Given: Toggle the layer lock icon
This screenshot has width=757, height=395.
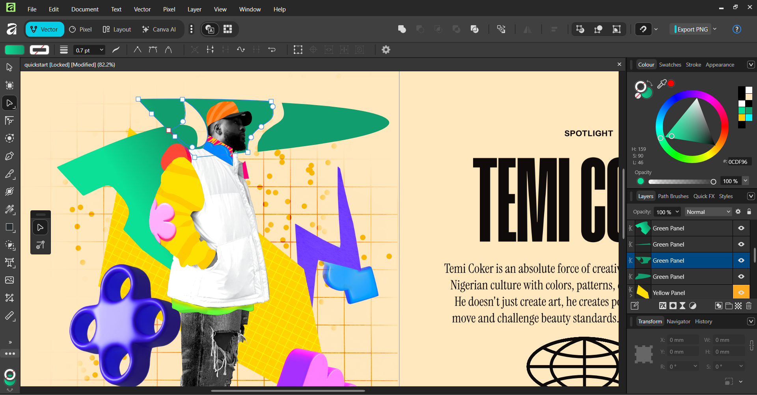Looking at the screenshot, I should pos(749,211).
